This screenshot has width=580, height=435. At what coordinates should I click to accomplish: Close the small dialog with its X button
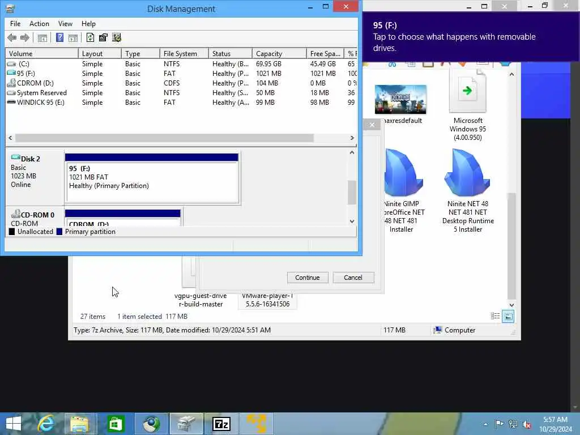(x=372, y=125)
